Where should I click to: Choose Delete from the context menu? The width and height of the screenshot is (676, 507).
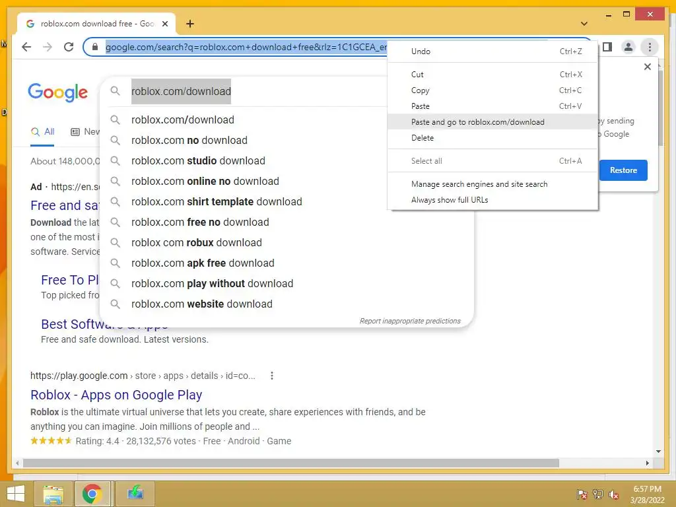coord(492,138)
